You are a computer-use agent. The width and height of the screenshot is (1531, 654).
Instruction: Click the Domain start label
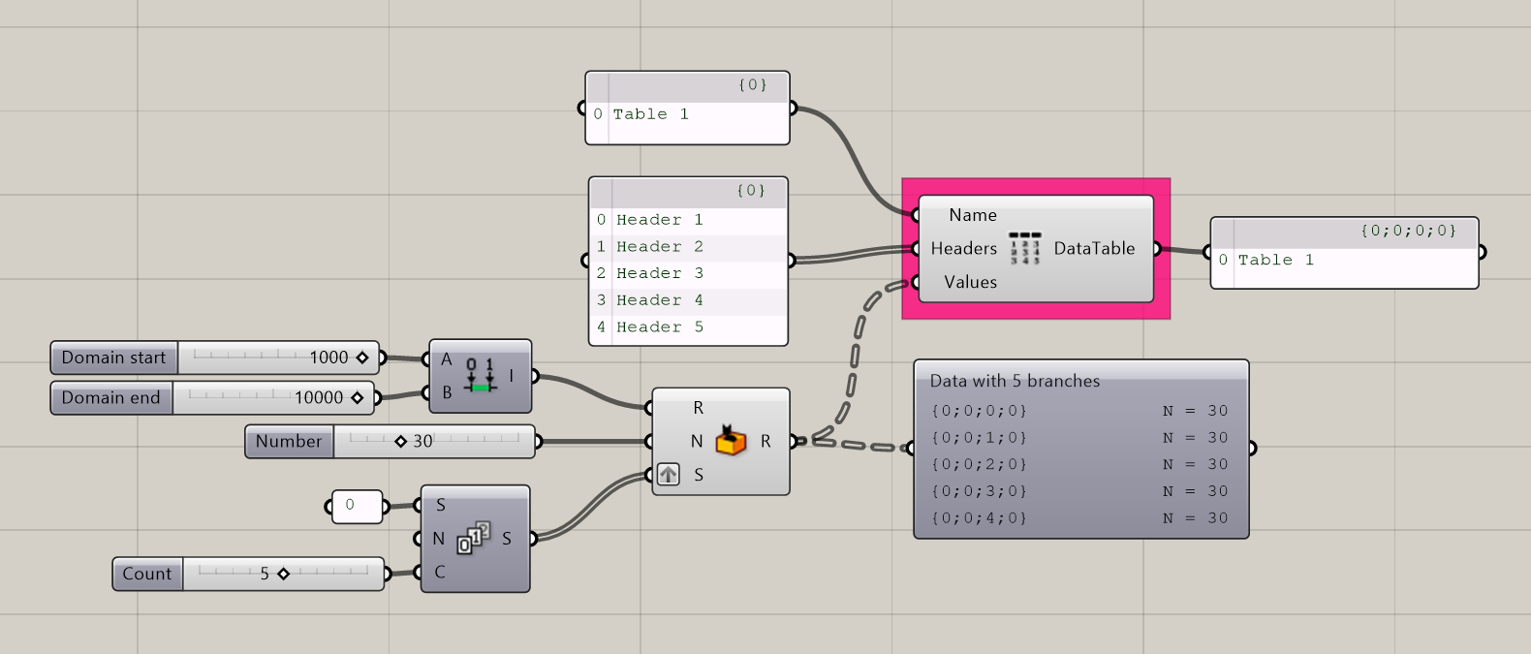coord(113,358)
